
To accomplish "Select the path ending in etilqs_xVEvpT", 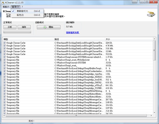I will click(x=79, y=85).
